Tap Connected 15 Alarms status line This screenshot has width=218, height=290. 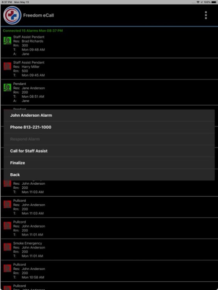coord(33,31)
